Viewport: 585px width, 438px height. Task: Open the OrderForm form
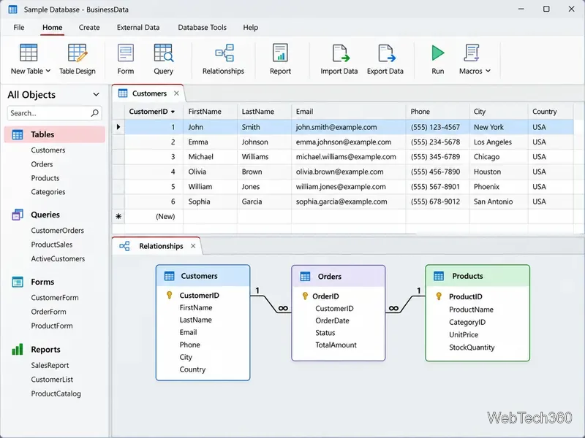[x=48, y=312]
